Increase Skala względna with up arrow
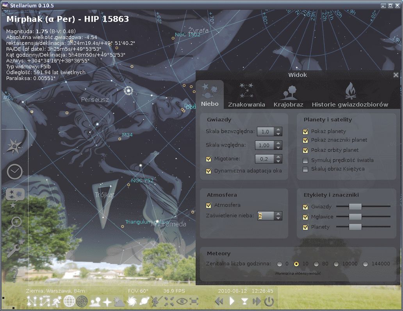The height and width of the screenshot is (311, 403). [x=278, y=143]
